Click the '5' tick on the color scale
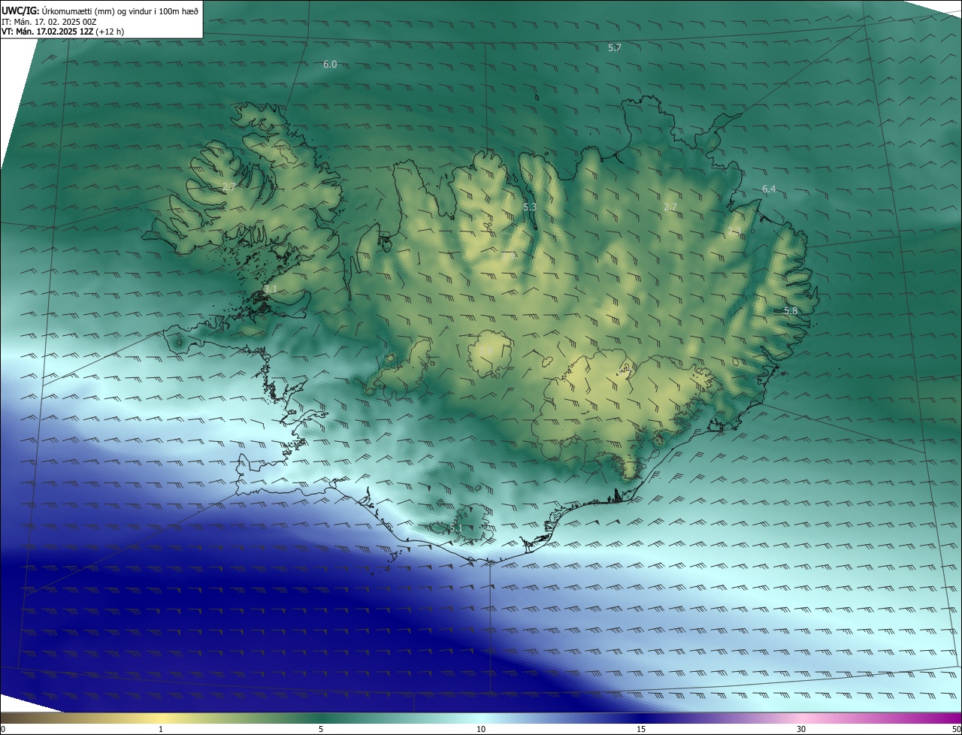Screen dimensions: 962x735 click(x=321, y=729)
